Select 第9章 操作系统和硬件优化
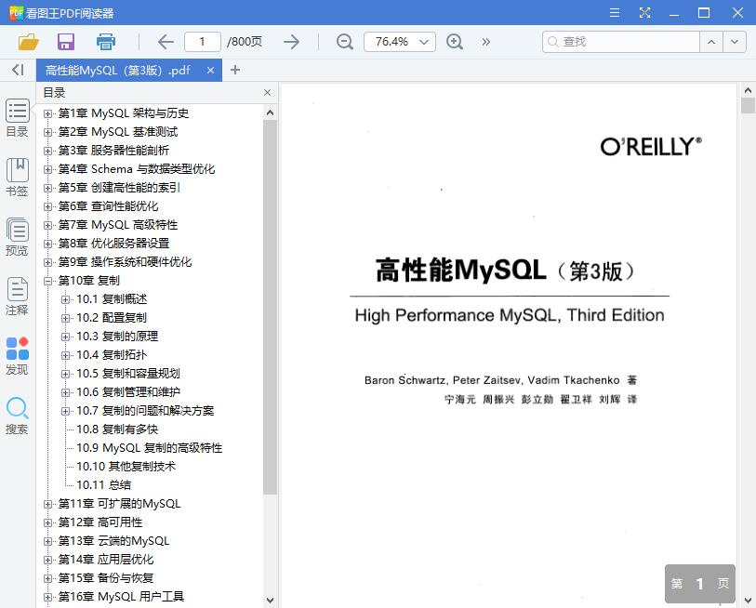The image size is (756, 608). coord(125,262)
